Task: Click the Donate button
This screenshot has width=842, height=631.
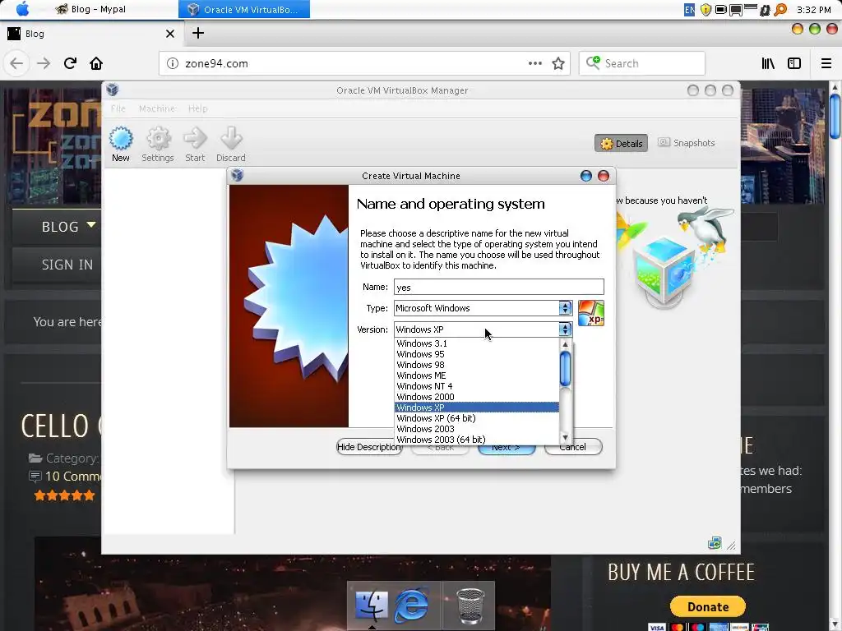Action: (708, 607)
